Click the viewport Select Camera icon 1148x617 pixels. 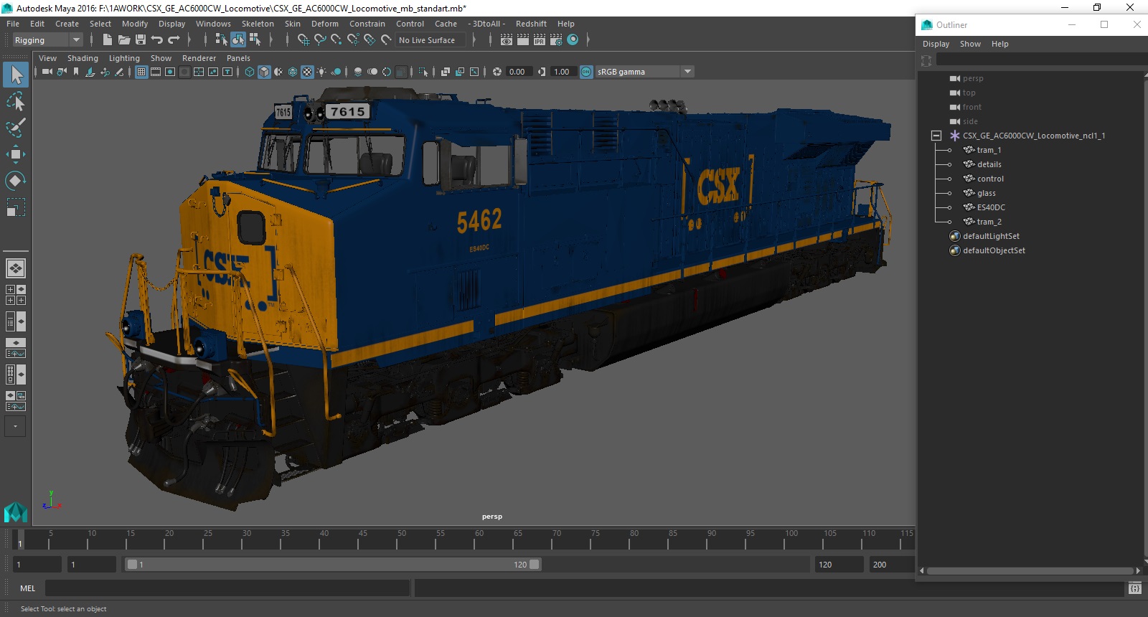tap(47, 72)
